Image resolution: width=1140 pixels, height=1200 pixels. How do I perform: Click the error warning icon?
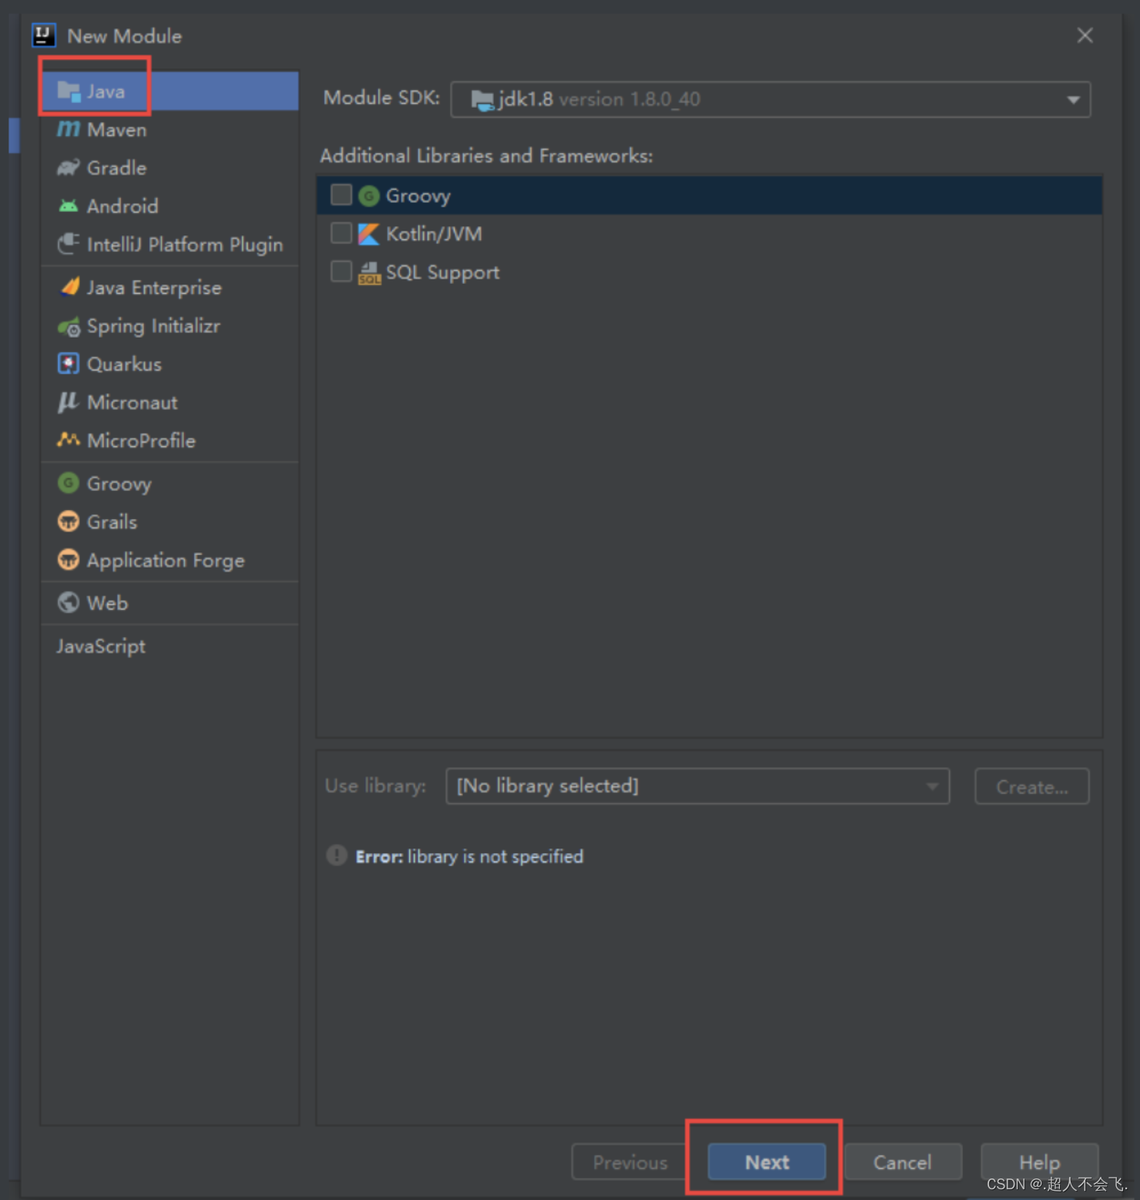coord(337,855)
